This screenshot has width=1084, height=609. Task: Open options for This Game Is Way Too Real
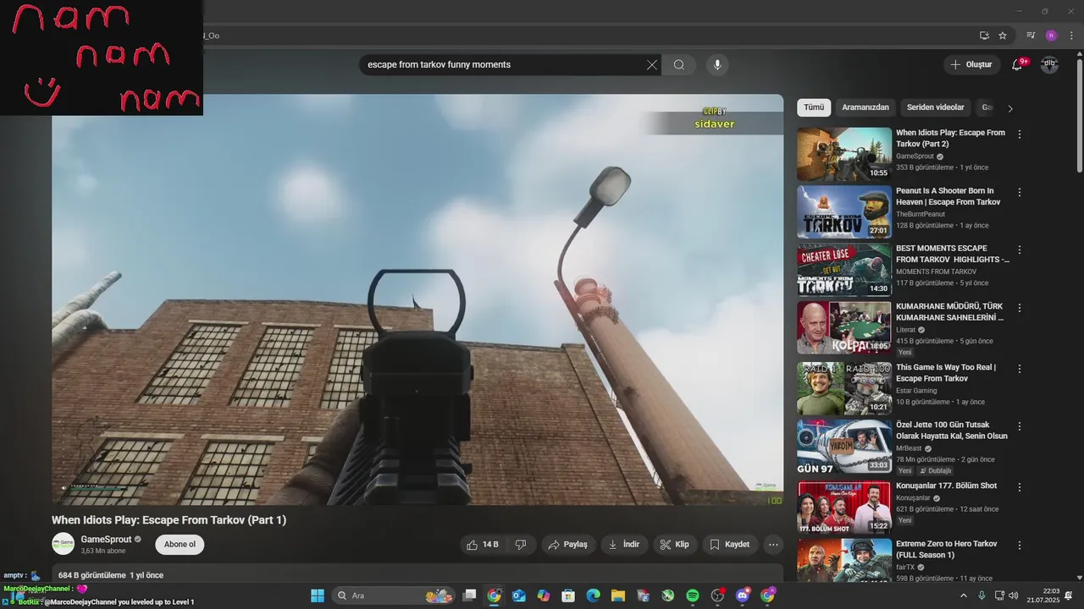click(x=1020, y=369)
